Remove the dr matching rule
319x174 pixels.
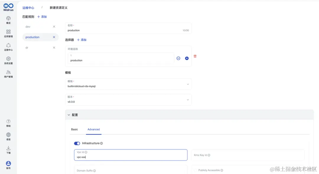[x=54, y=48]
